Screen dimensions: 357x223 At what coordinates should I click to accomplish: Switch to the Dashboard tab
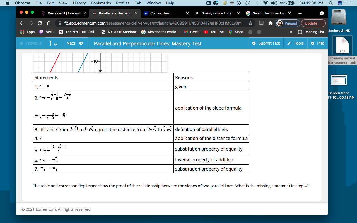64,13
